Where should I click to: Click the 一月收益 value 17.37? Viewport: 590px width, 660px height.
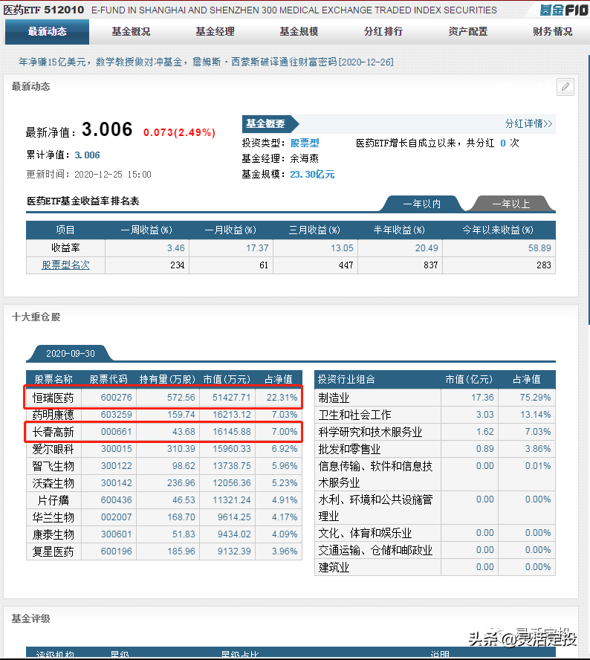(257, 248)
